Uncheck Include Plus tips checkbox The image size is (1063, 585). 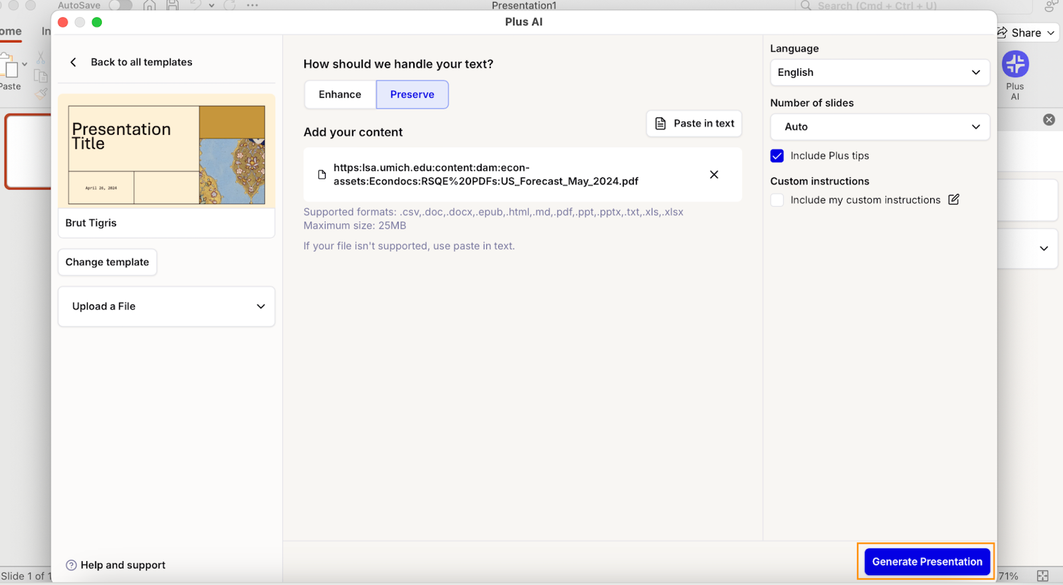pos(777,156)
